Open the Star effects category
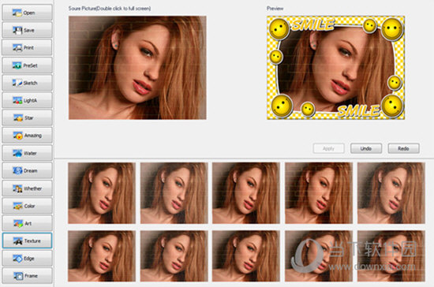 pyautogui.click(x=27, y=117)
